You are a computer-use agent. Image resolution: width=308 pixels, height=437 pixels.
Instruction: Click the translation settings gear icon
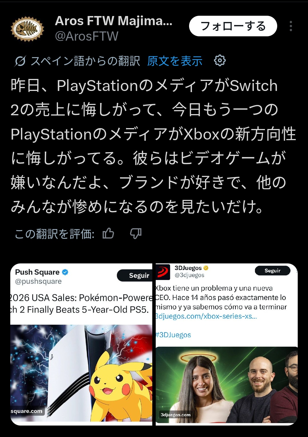[220, 61]
